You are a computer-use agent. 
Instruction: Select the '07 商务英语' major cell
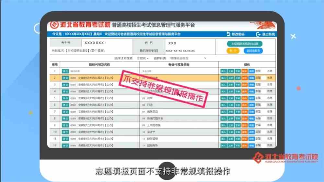tap(179, 112)
